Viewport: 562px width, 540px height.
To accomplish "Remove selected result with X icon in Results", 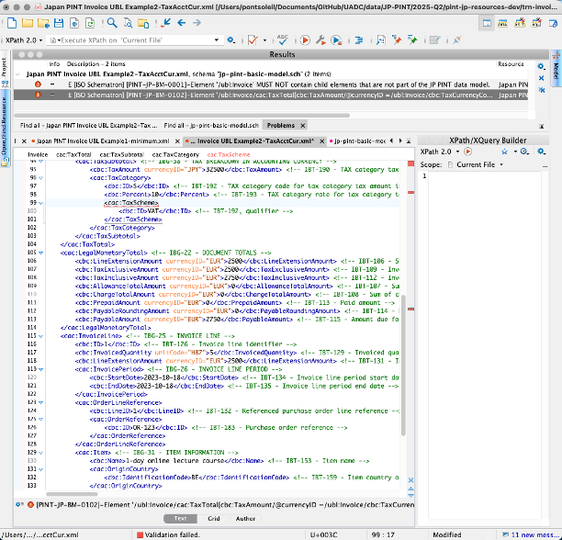I will 541,78.
